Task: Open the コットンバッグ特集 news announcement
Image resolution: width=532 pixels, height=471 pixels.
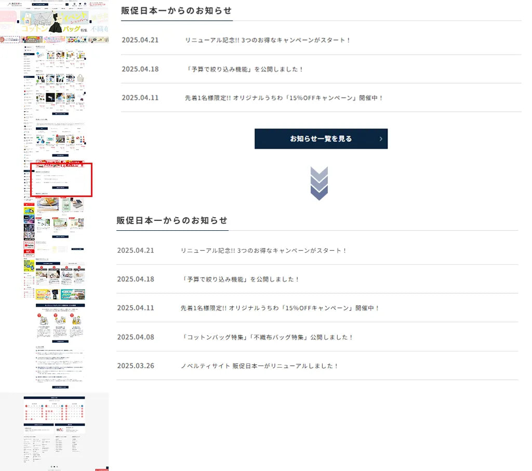Action: tap(268, 337)
